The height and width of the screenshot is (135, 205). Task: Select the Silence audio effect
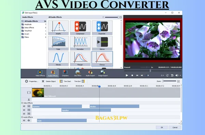pos(102,43)
